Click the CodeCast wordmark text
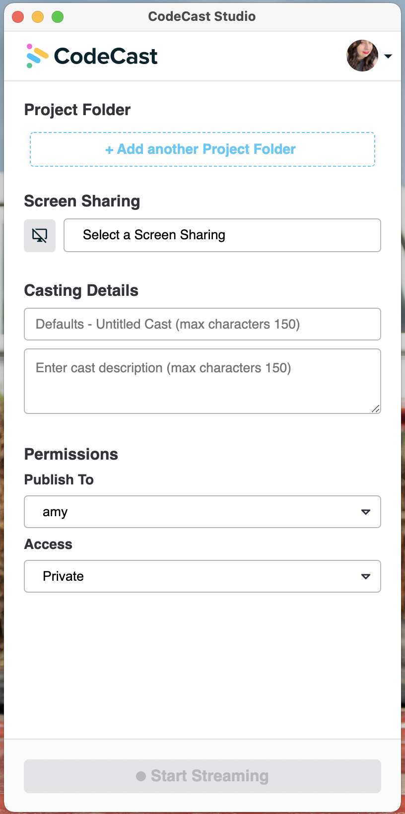The width and height of the screenshot is (405, 814). click(x=105, y=56)
